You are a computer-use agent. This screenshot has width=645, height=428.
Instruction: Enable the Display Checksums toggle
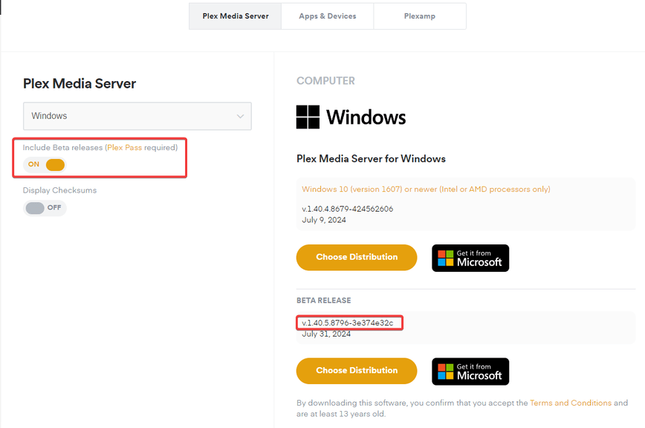click(x=45, y=207)
